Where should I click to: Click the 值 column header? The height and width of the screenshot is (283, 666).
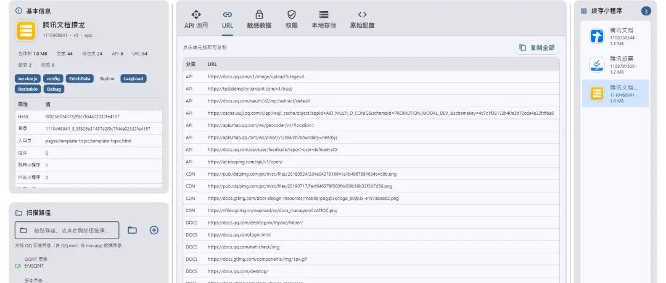[47, 104]
